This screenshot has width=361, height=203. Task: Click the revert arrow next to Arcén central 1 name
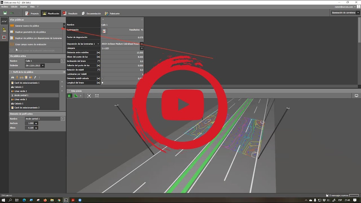click(x=63, y=119)
